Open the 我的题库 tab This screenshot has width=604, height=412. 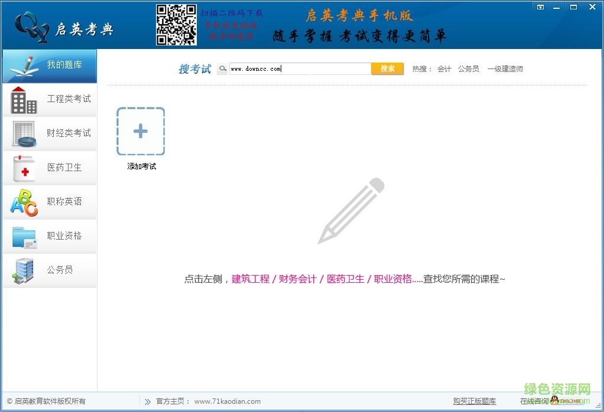coord(50,66)
